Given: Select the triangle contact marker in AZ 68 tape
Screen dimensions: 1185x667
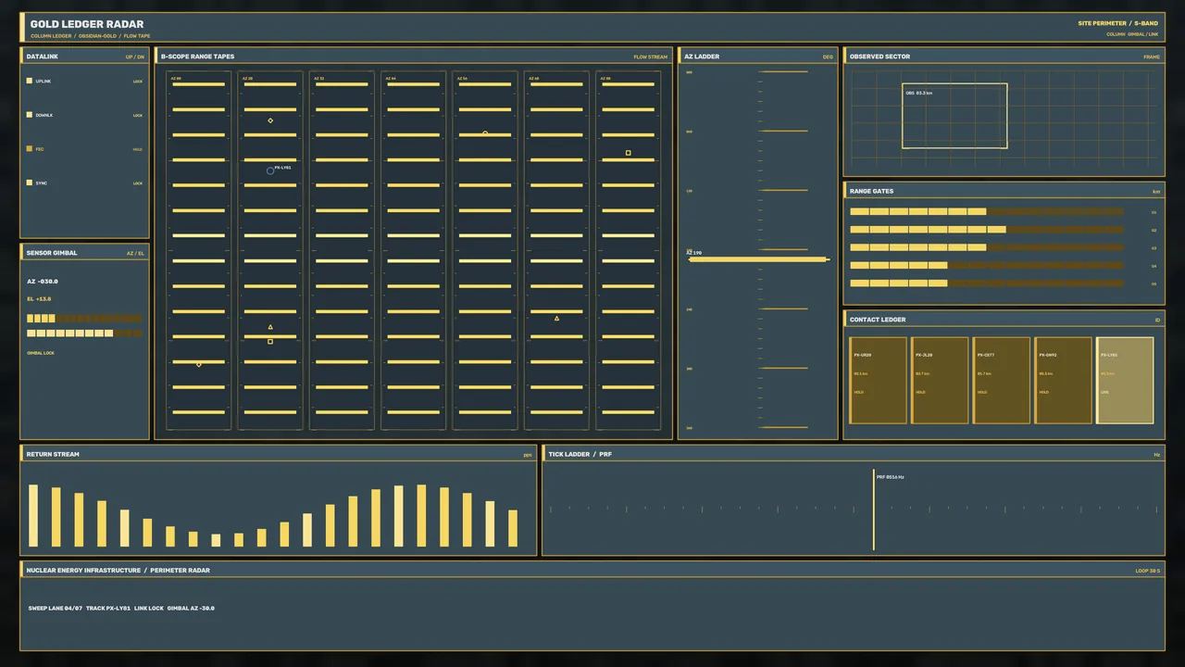Looking at the screenshot, I should (x=556, y=319).
